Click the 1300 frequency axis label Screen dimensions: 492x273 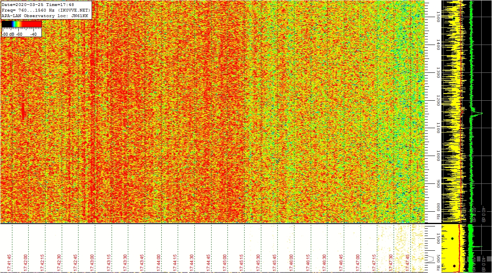click(x=438, y=72)
